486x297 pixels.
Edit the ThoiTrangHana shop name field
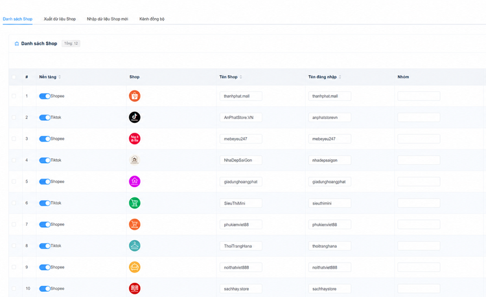point(241,246)
